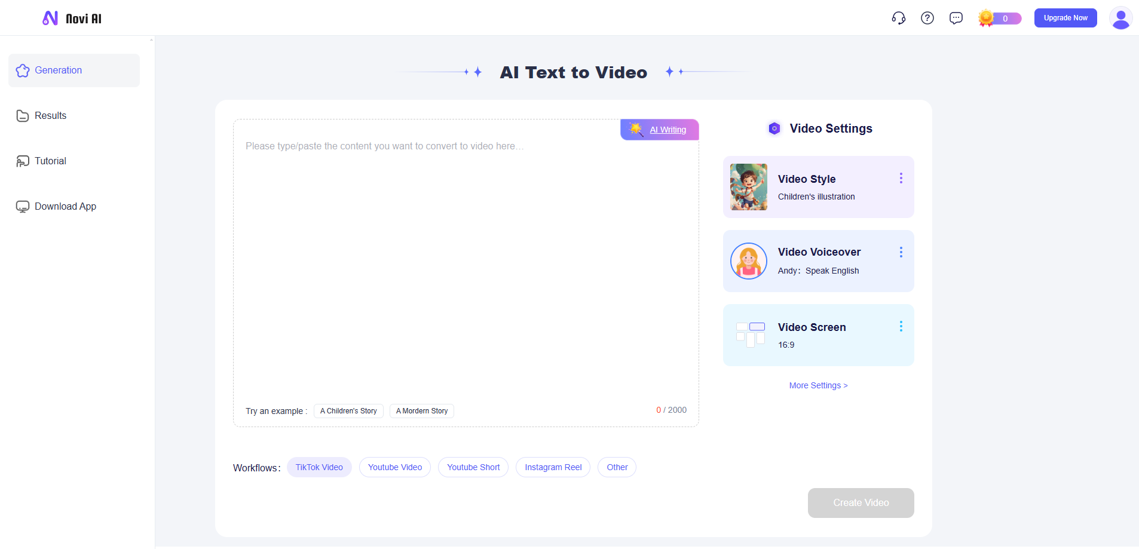The image size is (1139, 549).
Task: Activate the AI Writing magic wand
Action: coord(659,129)
